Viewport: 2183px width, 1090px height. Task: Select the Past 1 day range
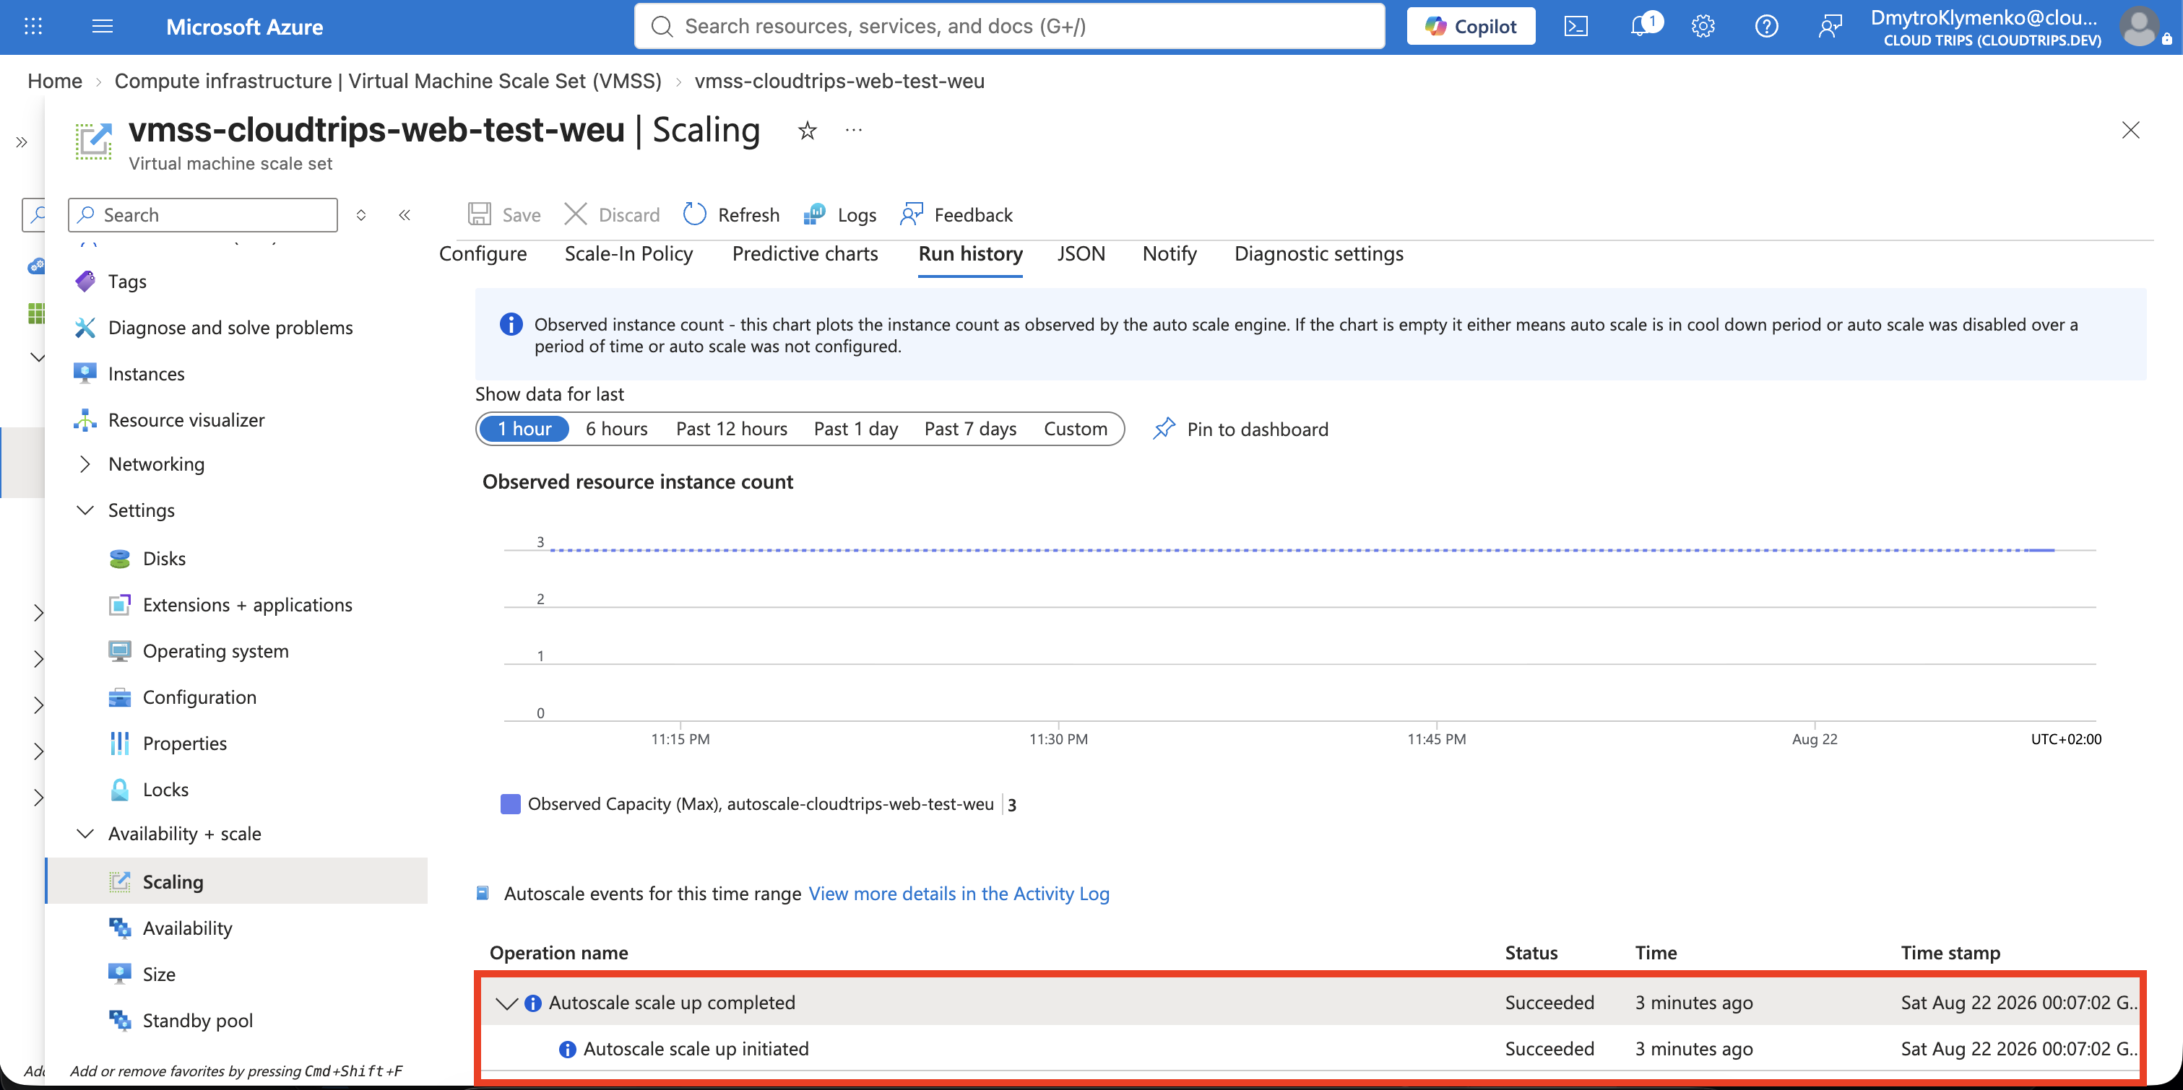point(856,430)
